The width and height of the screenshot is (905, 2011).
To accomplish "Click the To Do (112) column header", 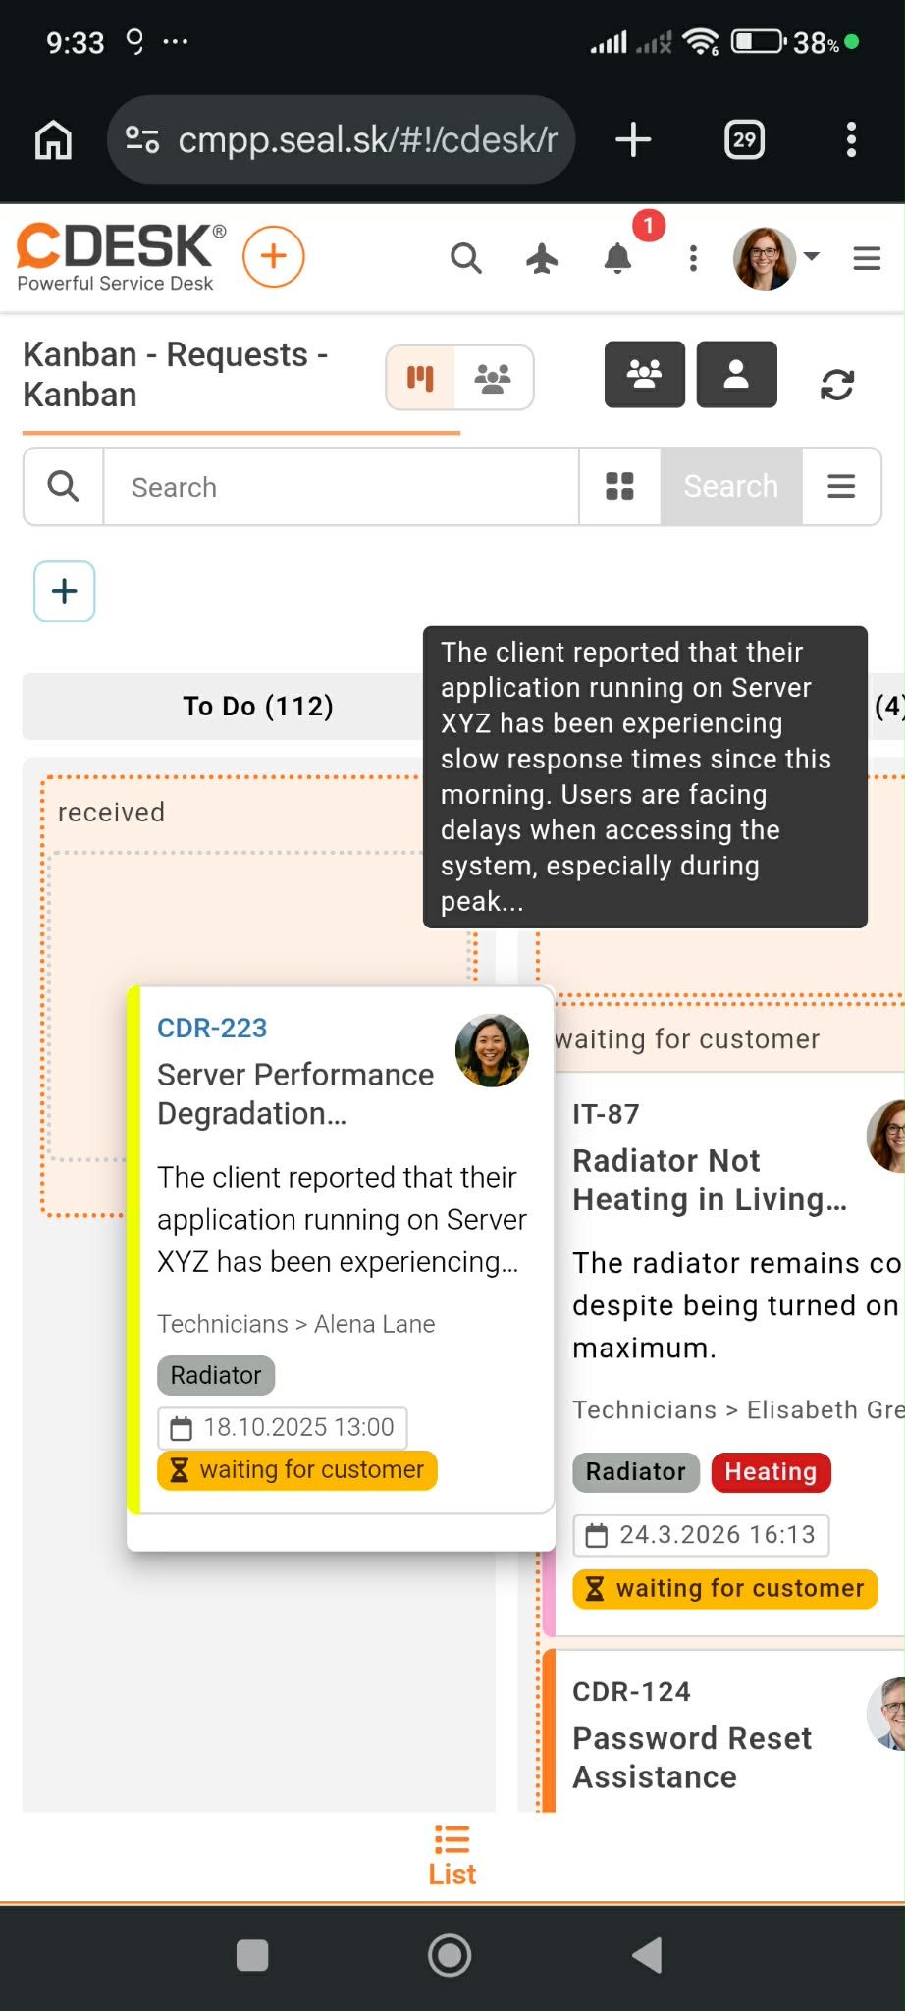I will click(x=258, y=706).
